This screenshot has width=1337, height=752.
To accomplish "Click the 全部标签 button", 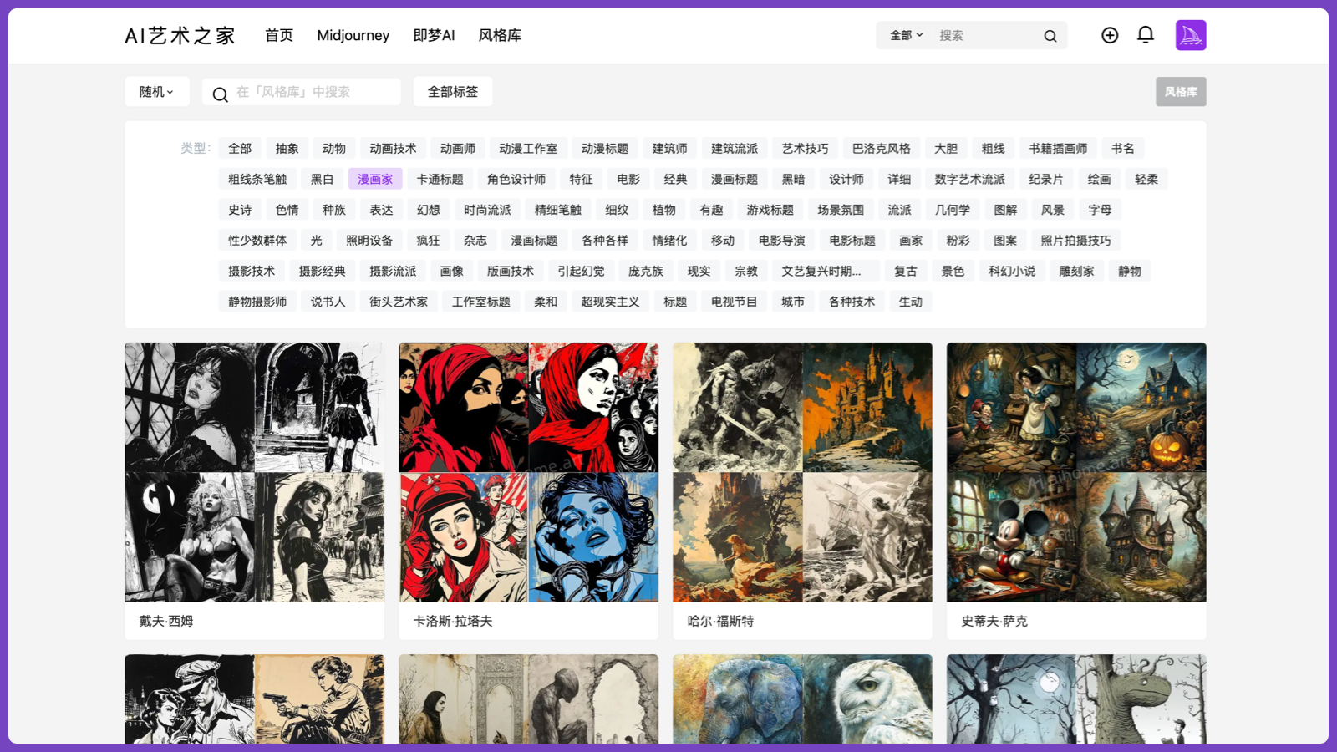I will point(453,92).
